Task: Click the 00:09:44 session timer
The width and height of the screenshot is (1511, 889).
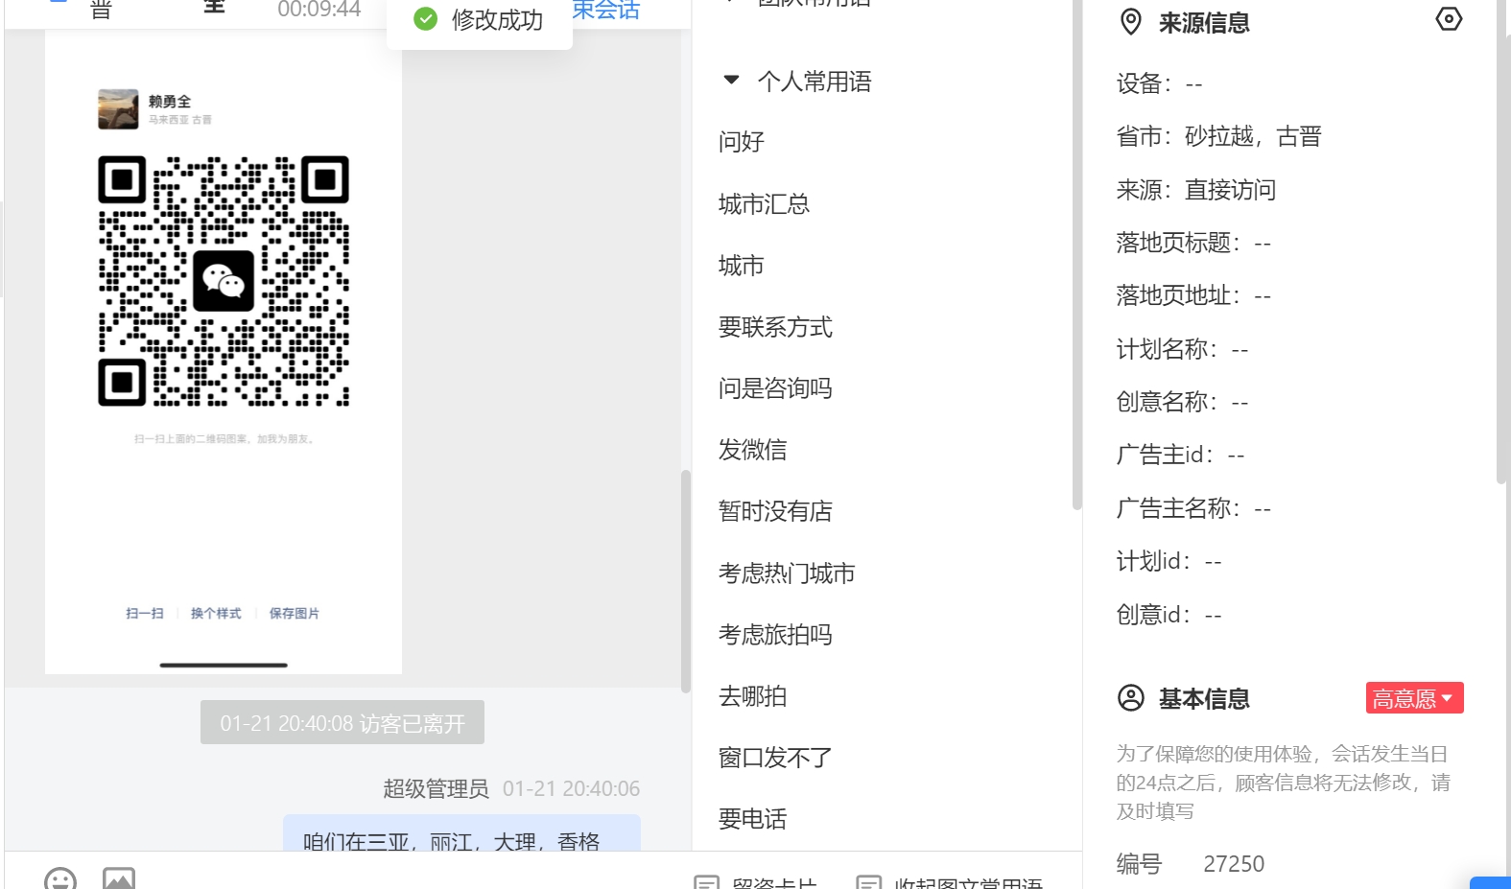Action: 319,10
